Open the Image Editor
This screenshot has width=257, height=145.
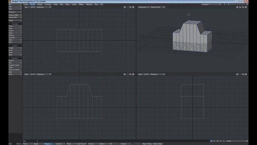15,17
